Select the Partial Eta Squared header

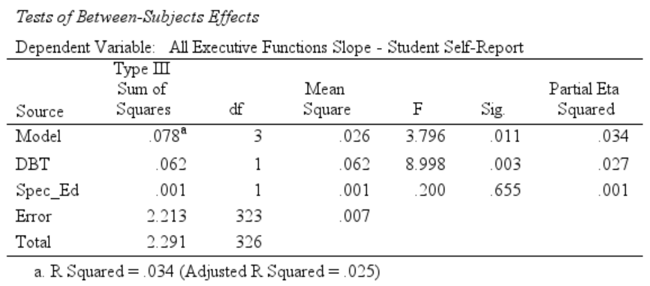click(585, 99)
